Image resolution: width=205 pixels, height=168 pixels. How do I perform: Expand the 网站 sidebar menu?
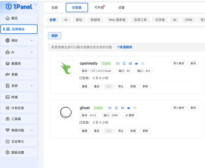[x=19, y=41]
